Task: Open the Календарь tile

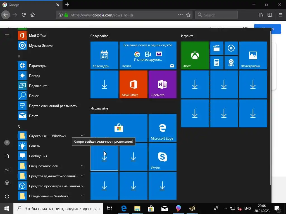Action: click(104, 55)
